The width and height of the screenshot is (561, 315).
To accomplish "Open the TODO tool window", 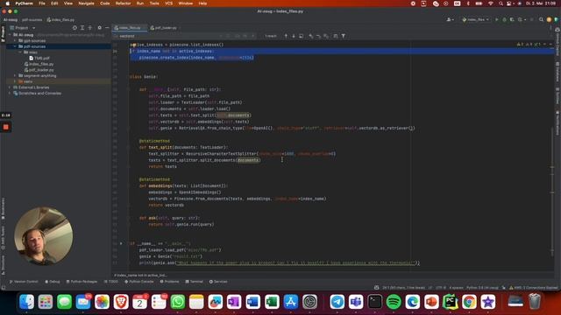I will coord(111,282).
